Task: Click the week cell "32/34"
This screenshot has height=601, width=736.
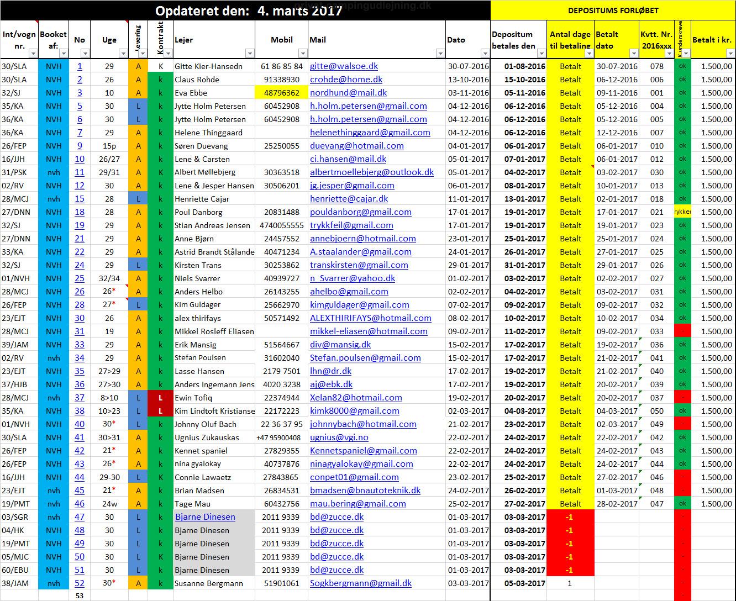Action: [x=109, y=278]
